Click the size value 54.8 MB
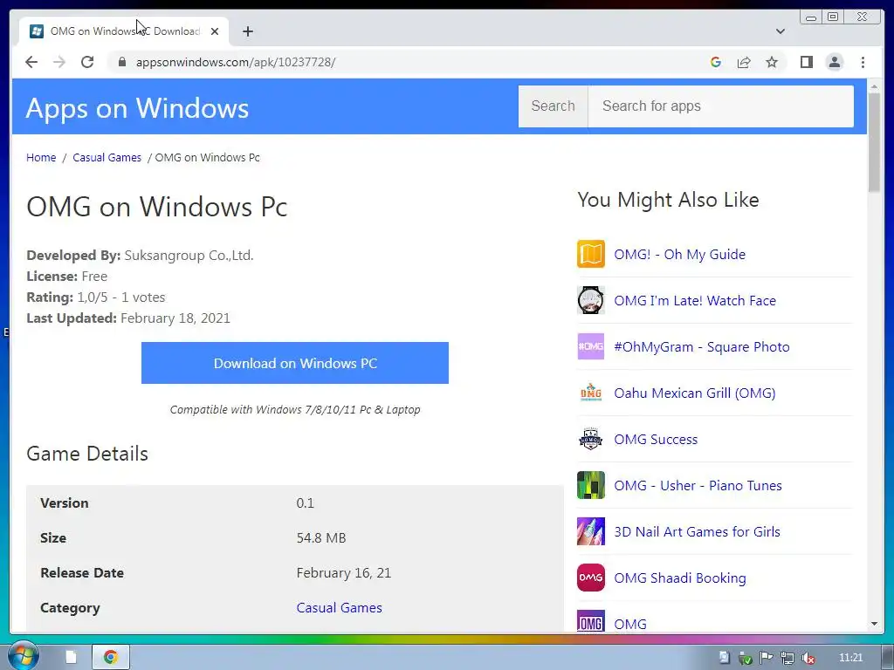The height and width of the screenshot is (670, 894). point(321,537)
